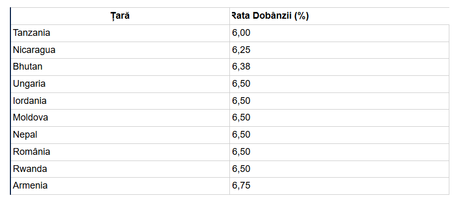The width and height of the screenshot is (453, 200).
Task: Select the Țară column header
Action: click(x=120, y=16)
